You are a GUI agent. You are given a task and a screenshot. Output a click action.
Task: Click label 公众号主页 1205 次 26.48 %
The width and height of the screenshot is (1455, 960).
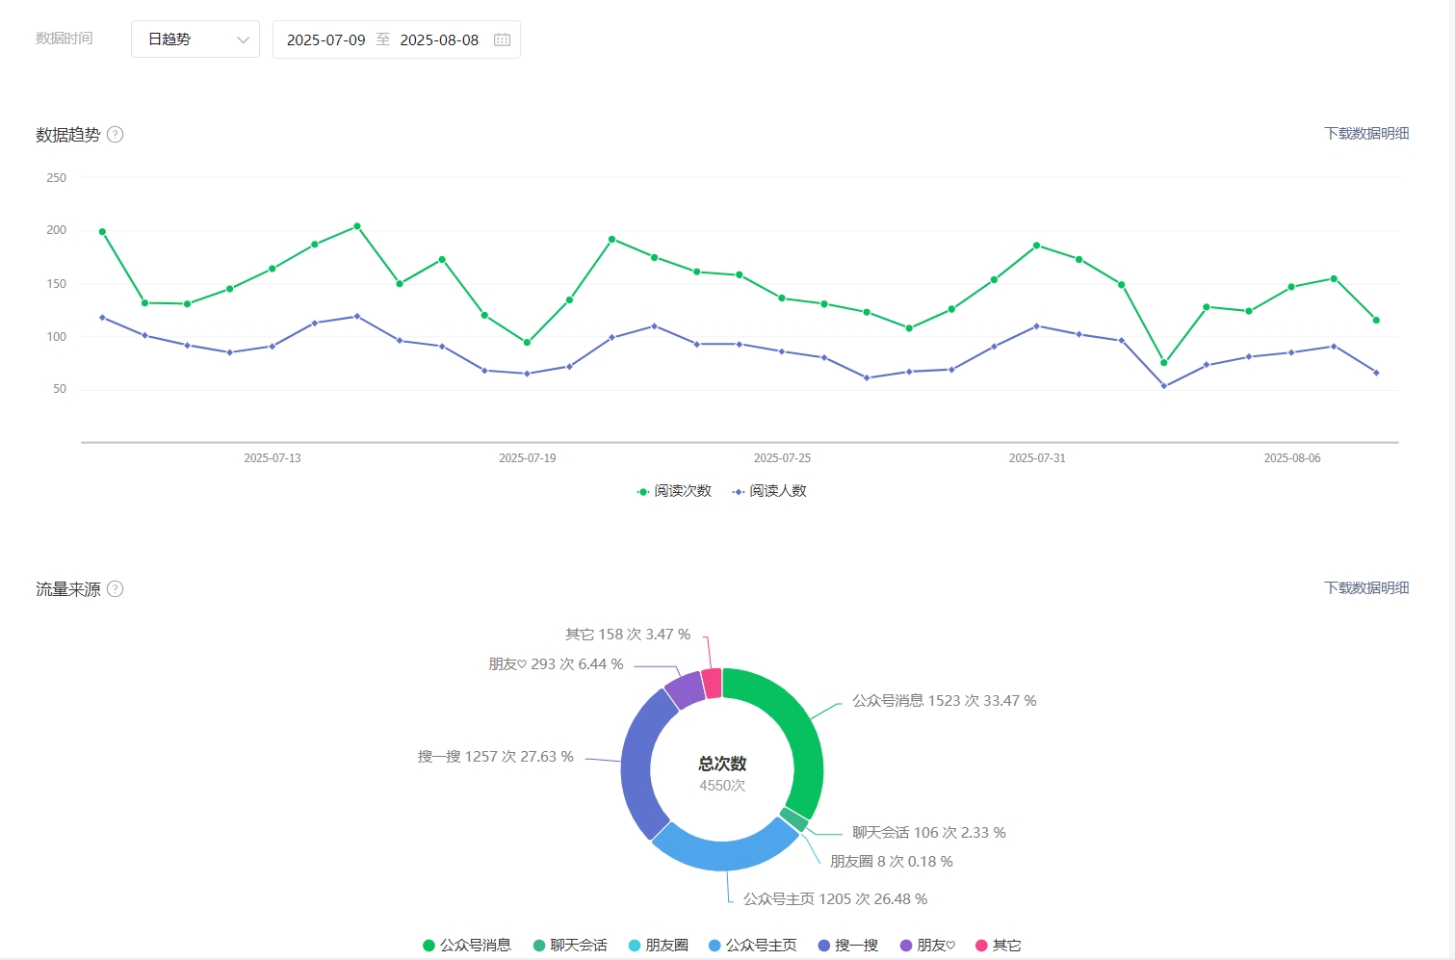click(x=836, y=899)
